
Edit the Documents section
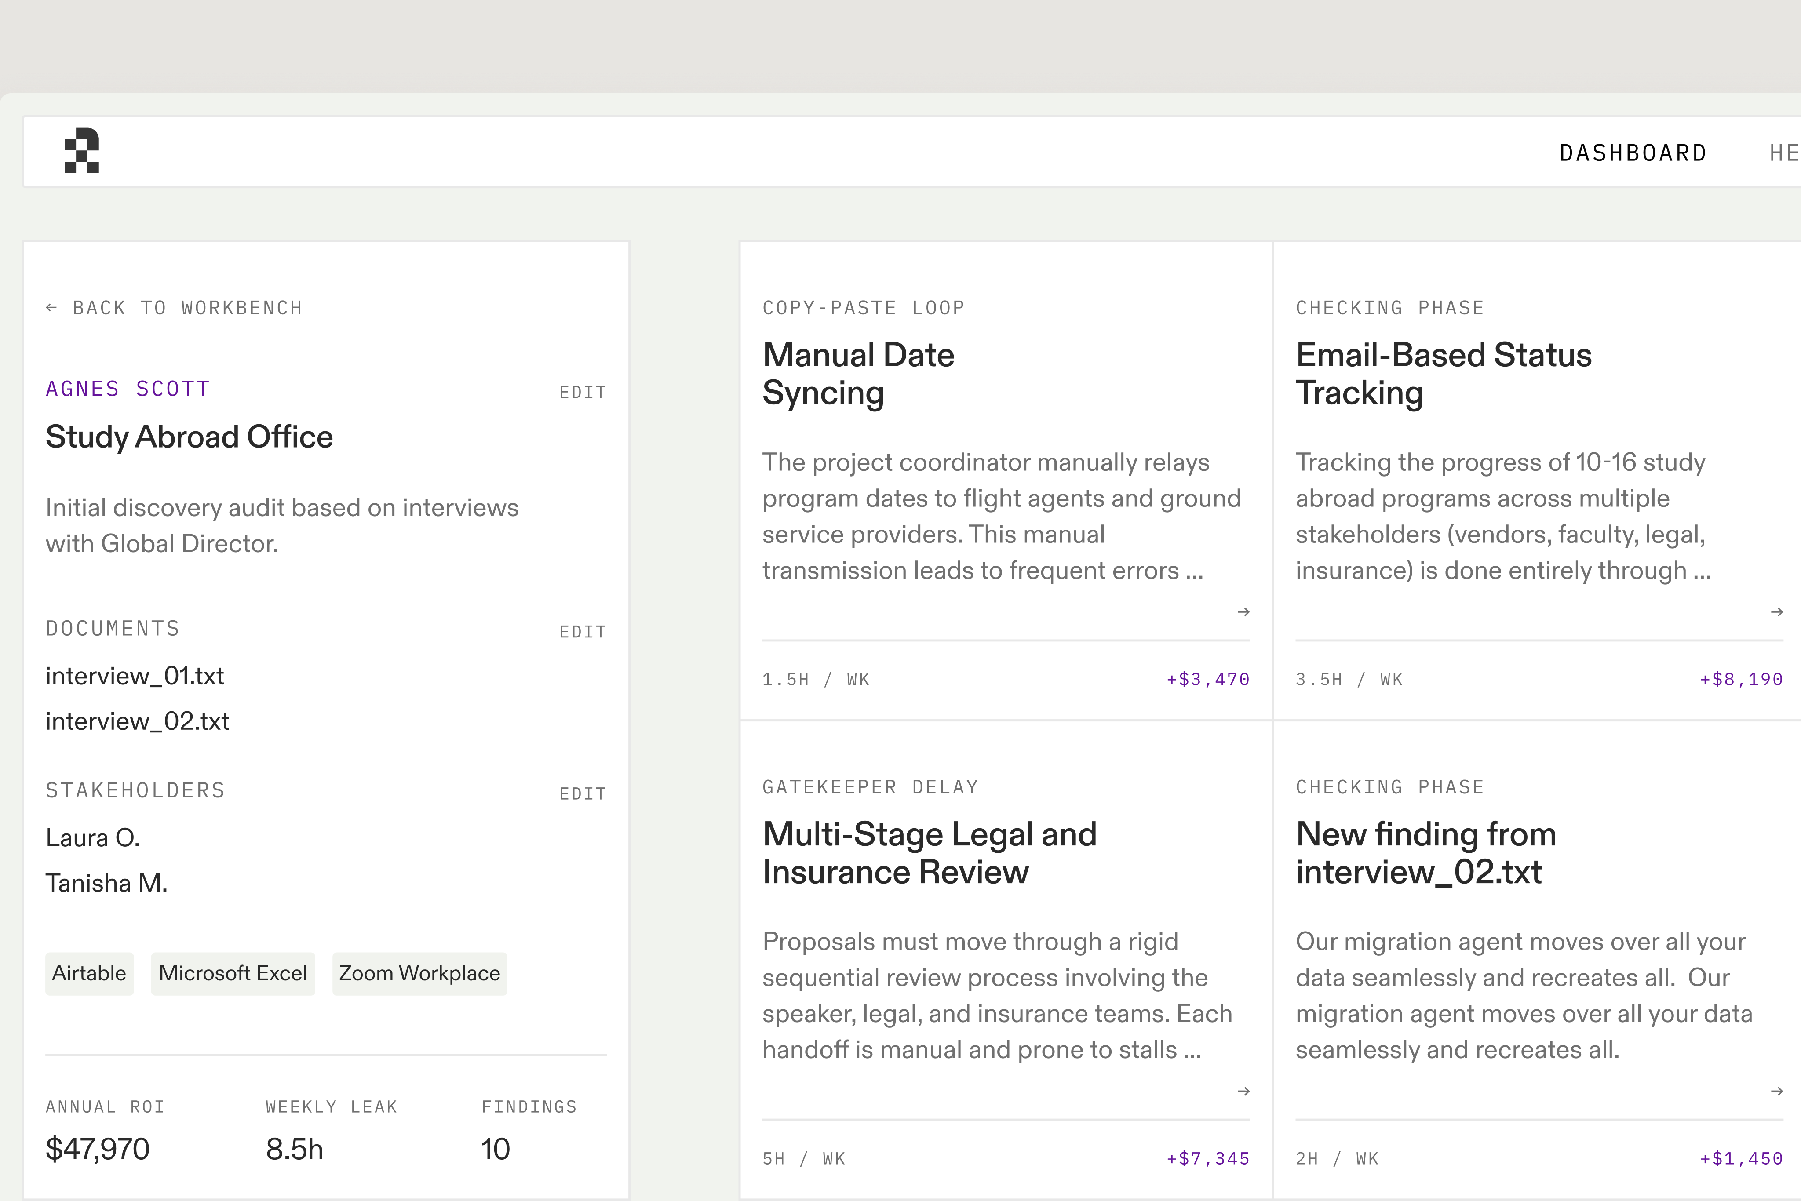coord(583,632)
